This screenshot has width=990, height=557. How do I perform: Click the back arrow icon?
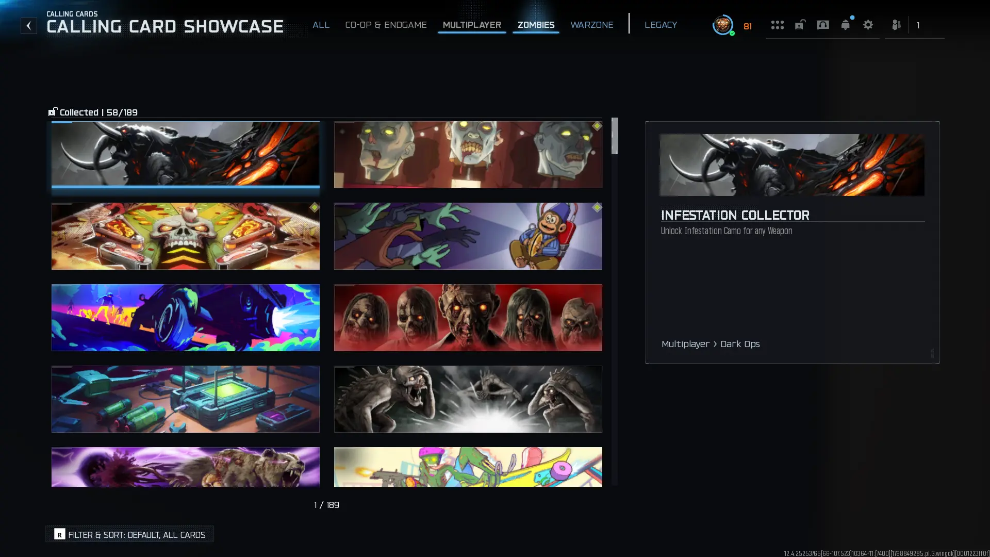tap(28, 25)
